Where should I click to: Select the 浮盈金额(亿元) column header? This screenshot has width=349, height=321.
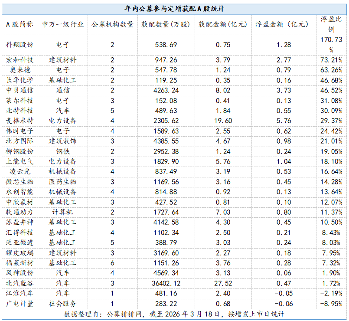[x=281, y=25]
